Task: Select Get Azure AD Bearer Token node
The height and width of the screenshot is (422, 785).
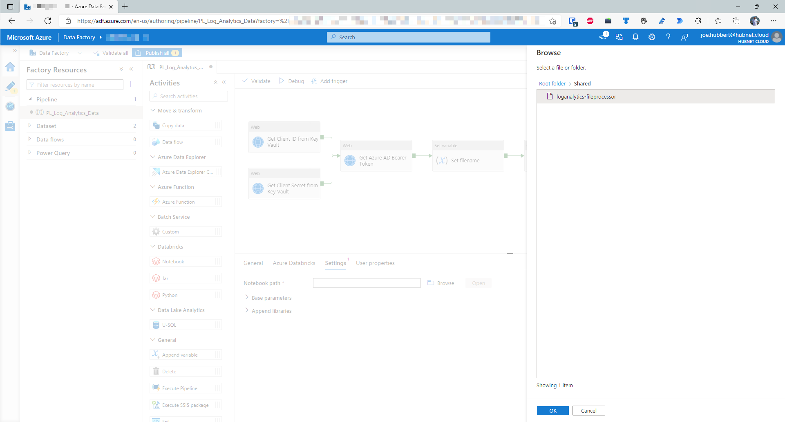Action: tap(376, 156)
